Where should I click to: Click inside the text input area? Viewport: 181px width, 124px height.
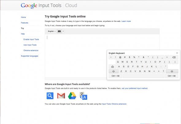tap(76, 56)
